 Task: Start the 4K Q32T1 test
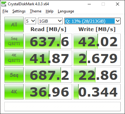[x=14, y=58]
